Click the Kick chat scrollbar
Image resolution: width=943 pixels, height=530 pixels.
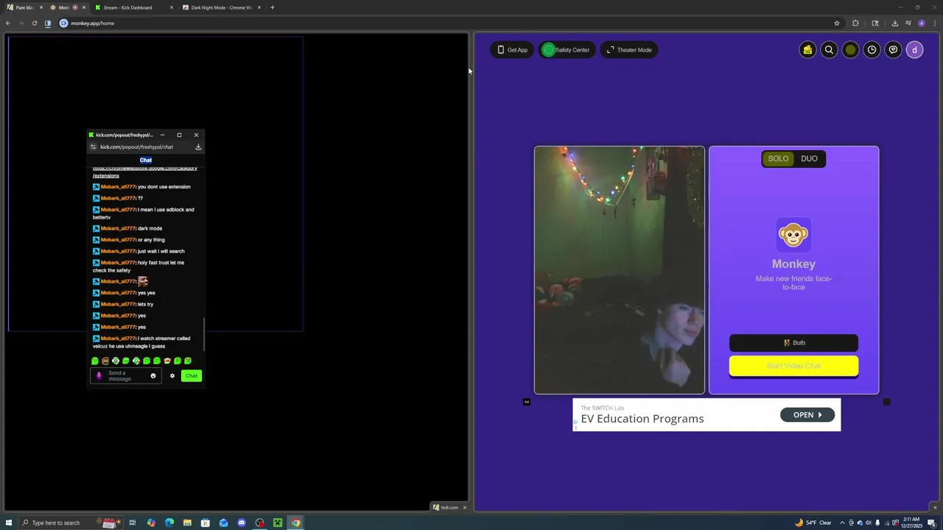[x=203, y=333]
